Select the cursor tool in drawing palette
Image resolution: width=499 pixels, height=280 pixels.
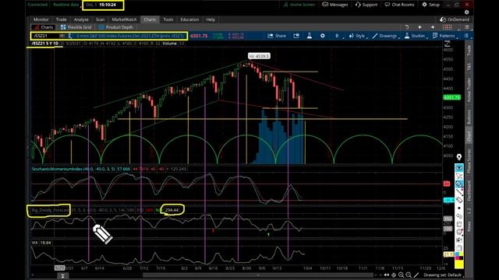[x=459, y=176]
